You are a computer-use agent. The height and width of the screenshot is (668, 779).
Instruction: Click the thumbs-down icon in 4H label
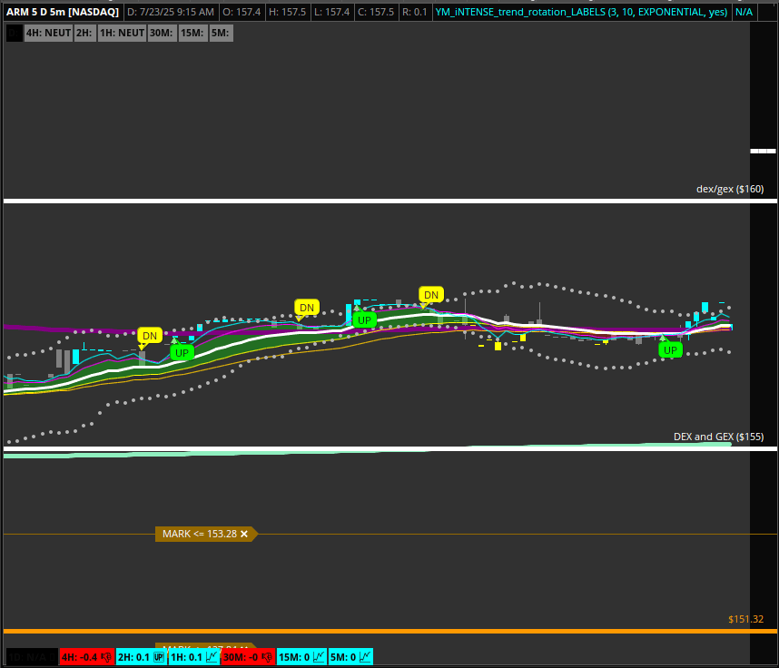[106, 657]
